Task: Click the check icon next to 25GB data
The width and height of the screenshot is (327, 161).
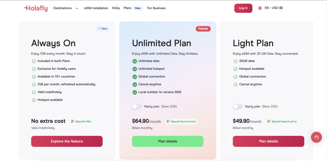Action: pyautogui.click(x=236, y=61)
